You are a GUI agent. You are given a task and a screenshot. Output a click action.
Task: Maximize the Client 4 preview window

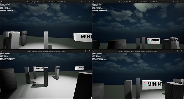pos(86,51)
